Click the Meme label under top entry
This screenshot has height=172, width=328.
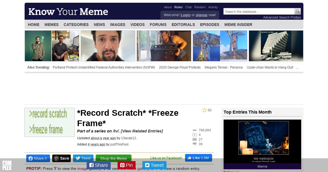pos(262,166)
